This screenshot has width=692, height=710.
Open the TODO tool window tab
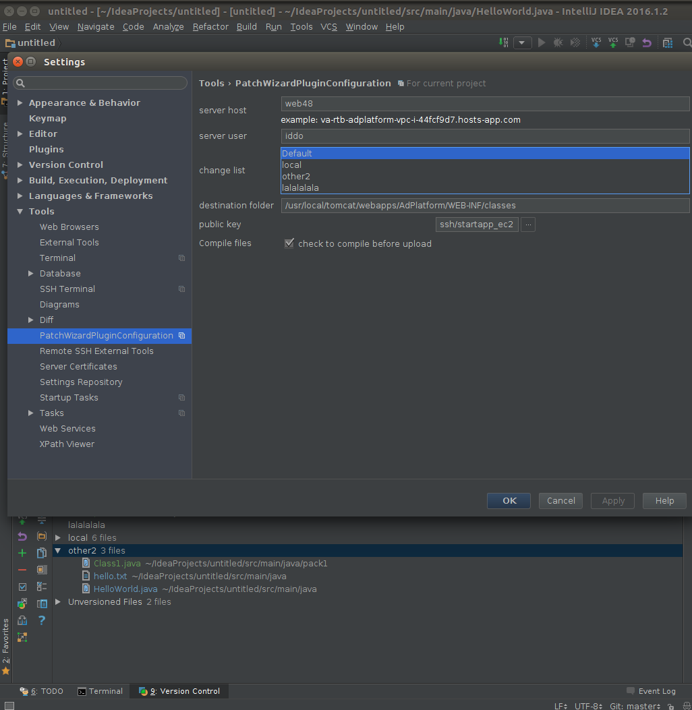coord(42,691)
